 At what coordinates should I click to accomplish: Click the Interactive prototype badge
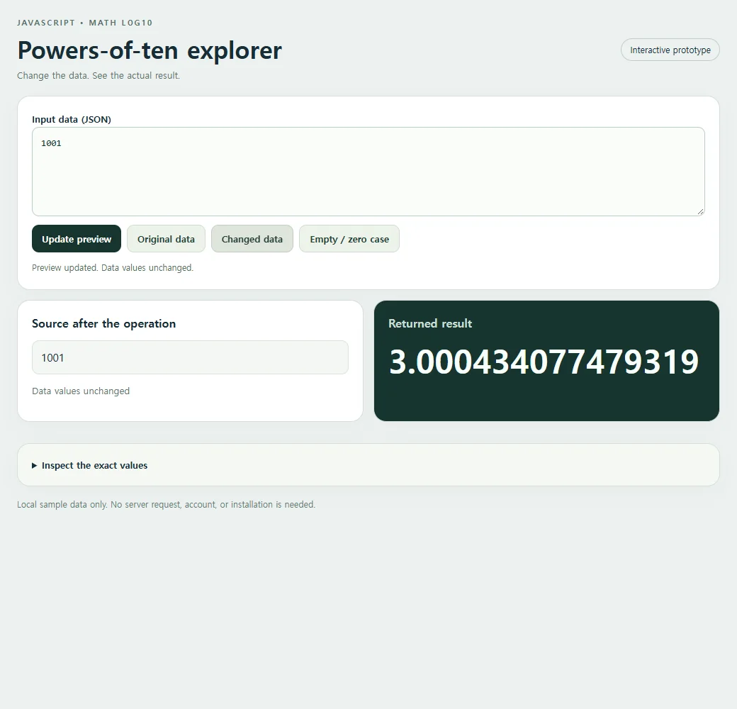(670, 50)
